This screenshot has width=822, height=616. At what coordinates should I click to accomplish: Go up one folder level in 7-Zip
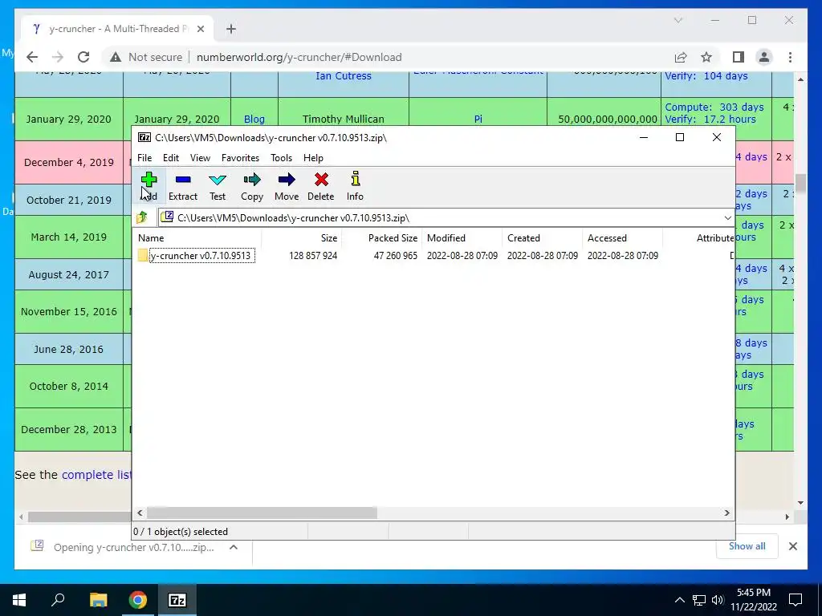coord(142,217)
